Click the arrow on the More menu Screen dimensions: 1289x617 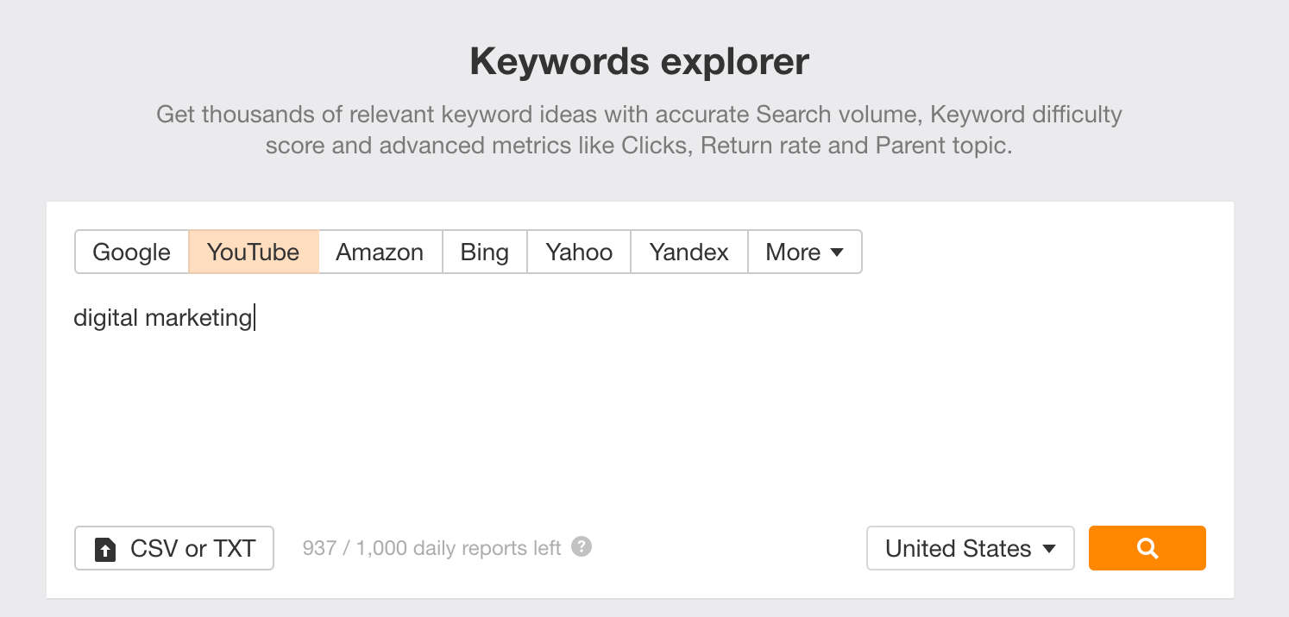pyautogui.click(x=836, y=252)
